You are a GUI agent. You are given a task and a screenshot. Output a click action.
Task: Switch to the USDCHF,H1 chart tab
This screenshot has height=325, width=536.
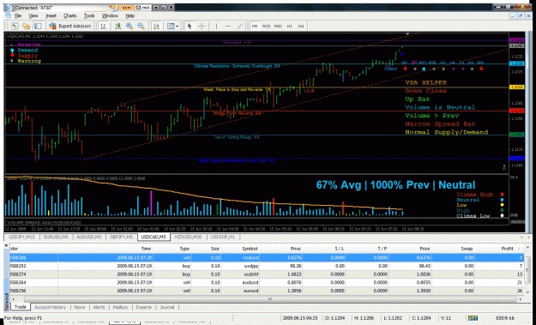coord(223,237)
